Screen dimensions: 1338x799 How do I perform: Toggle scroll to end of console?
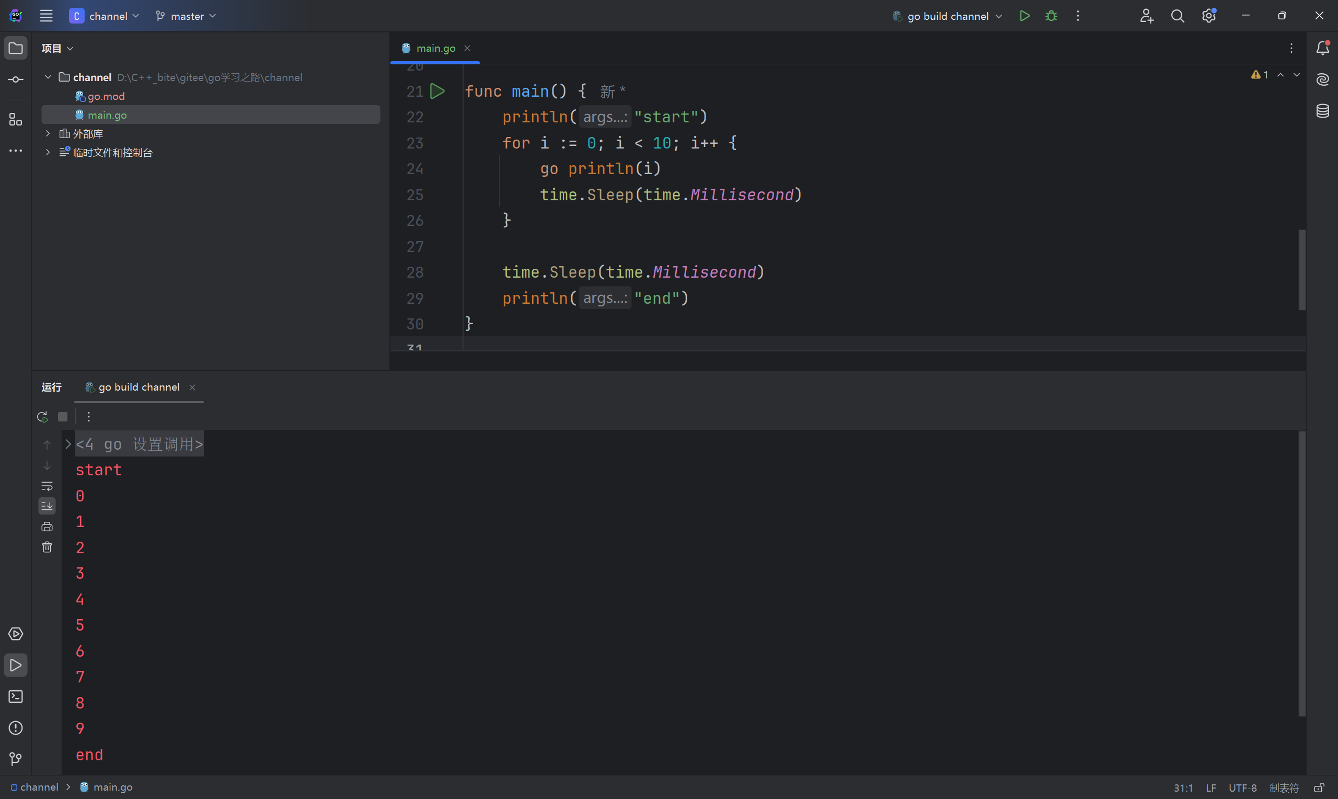[47, 506]
